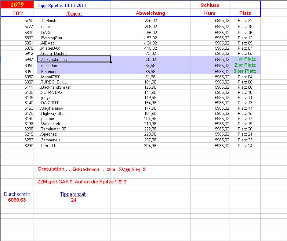
Task: Select the '...AIDAsol' cell
Action: (x=74, y=43)
